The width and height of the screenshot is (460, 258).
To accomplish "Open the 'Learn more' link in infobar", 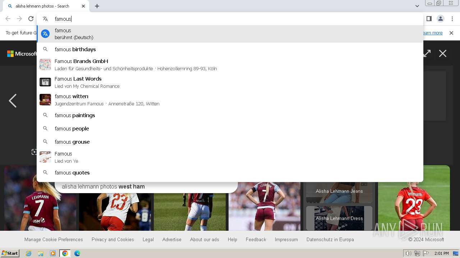I will coord(433,33).
